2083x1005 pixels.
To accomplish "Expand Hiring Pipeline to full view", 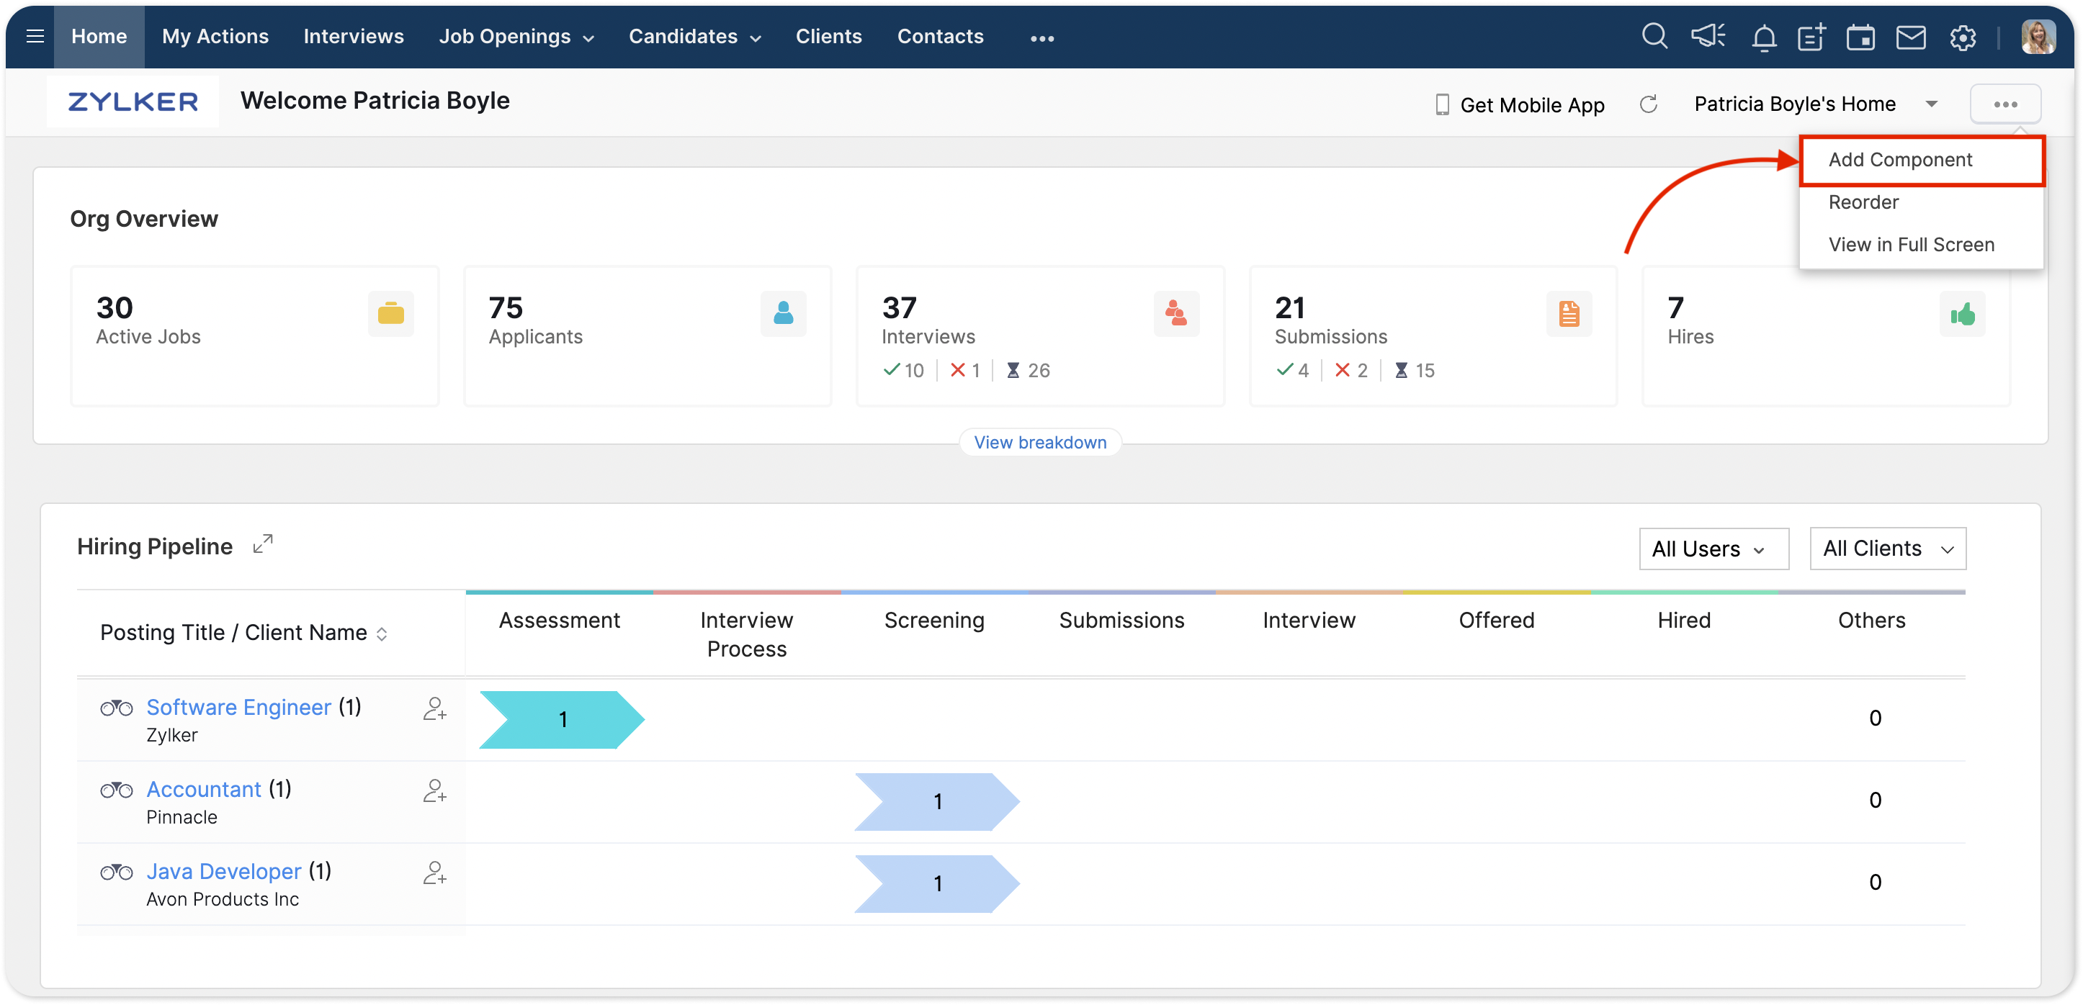I will tap(263, 544).
